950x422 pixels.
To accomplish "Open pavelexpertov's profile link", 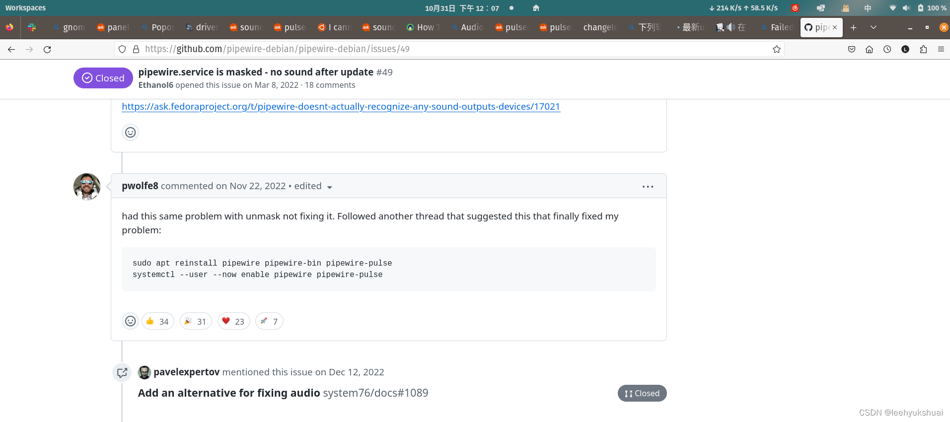I will pos(186,372).
